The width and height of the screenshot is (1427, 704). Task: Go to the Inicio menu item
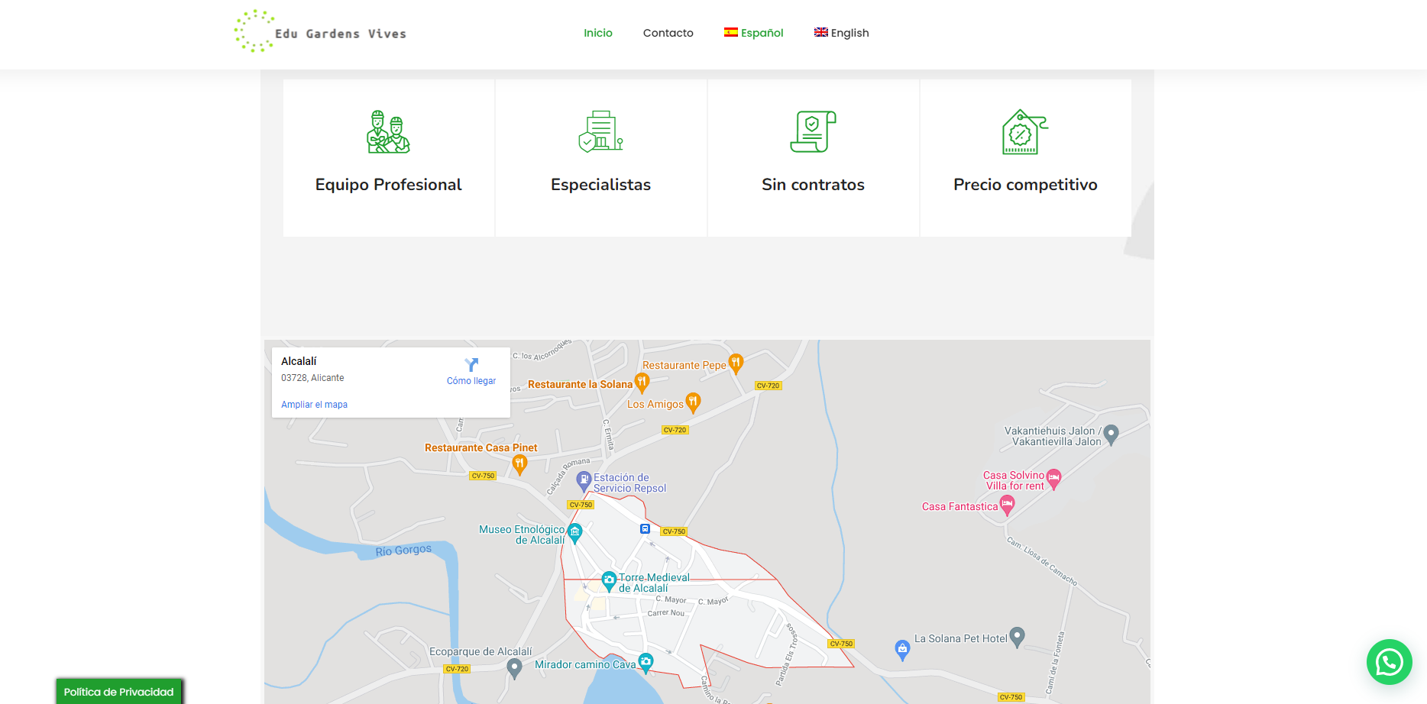tap(598, 33)
